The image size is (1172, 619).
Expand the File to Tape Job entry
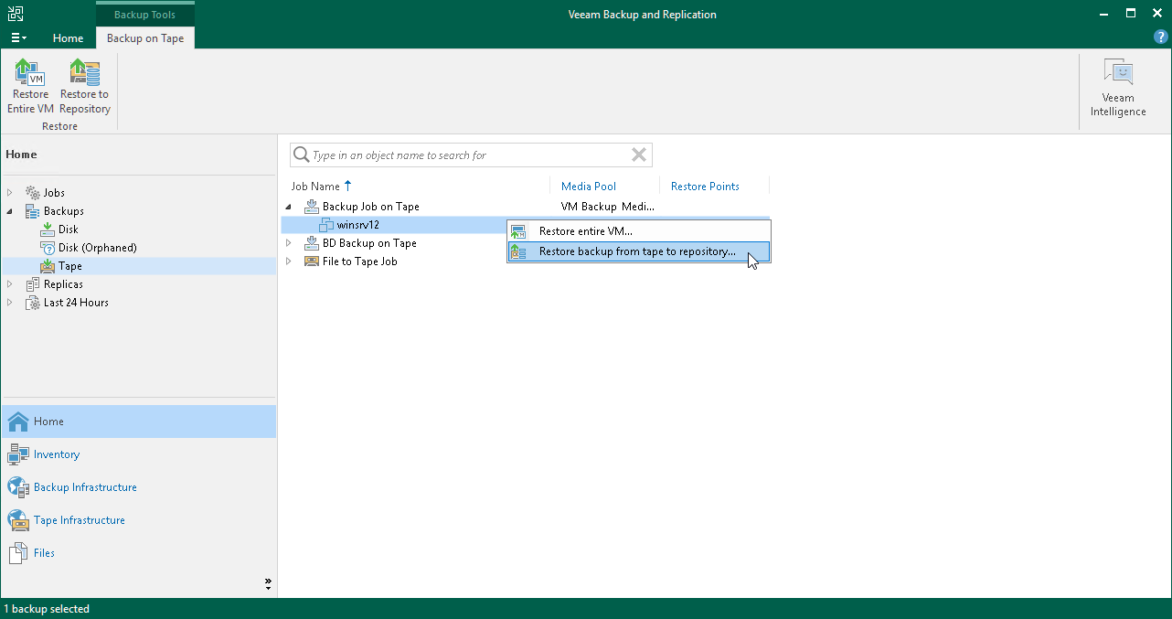pos(289,261)
